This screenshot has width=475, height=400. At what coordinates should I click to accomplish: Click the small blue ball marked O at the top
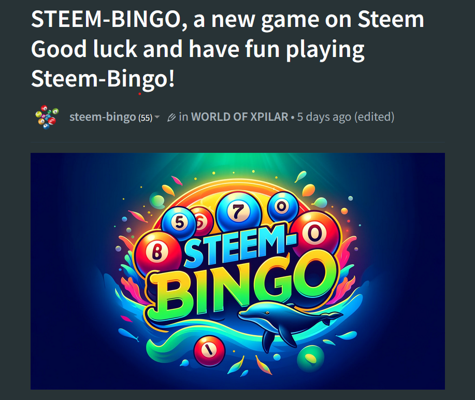(x=282, y=207)
